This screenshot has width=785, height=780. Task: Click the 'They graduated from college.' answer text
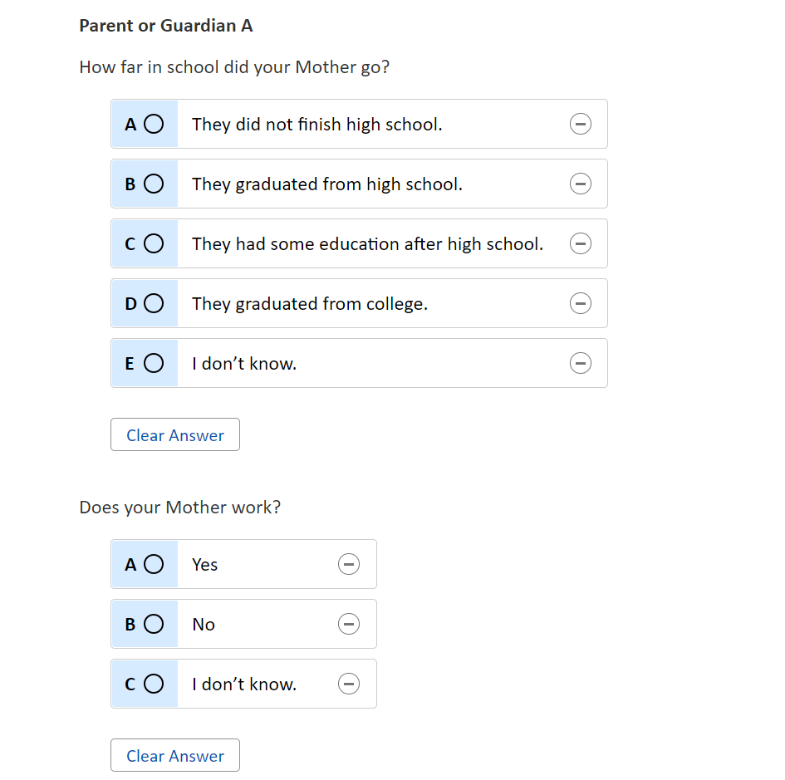(310, 304)
